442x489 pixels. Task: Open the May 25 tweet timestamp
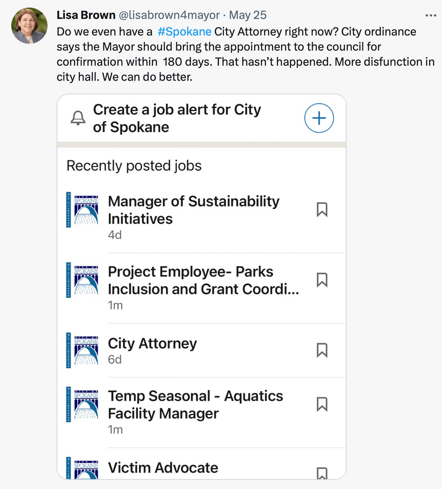[x=248, y=15]
